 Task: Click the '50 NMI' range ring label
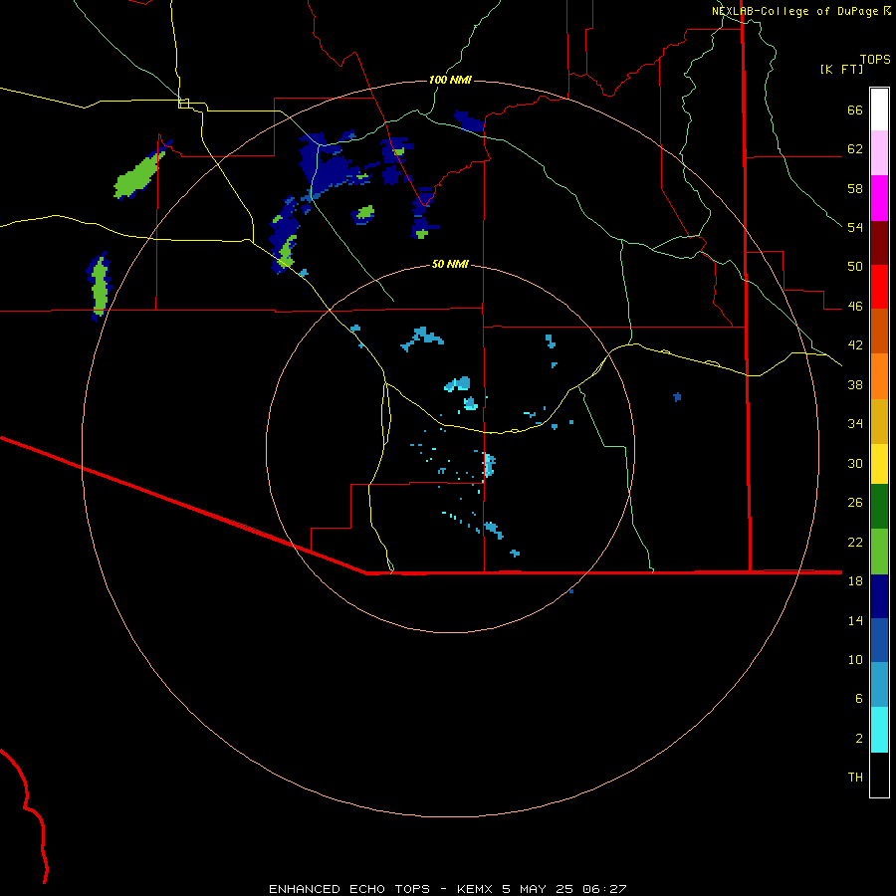tap(450, 264)
